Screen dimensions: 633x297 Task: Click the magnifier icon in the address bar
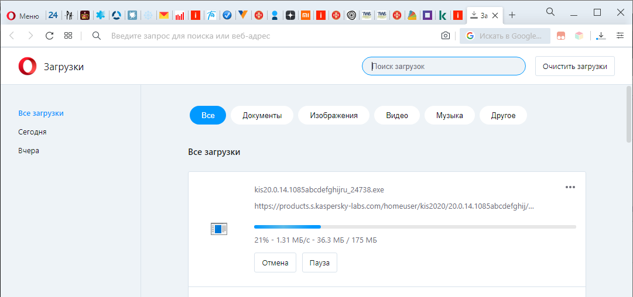click(97, 36)
